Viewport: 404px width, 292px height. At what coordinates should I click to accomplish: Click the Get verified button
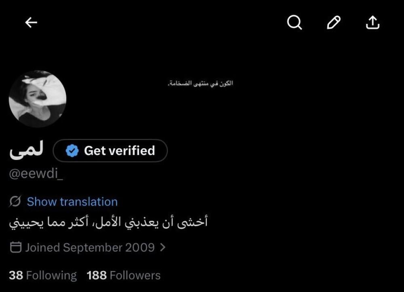pyautogui.click(x=110, y=151)
